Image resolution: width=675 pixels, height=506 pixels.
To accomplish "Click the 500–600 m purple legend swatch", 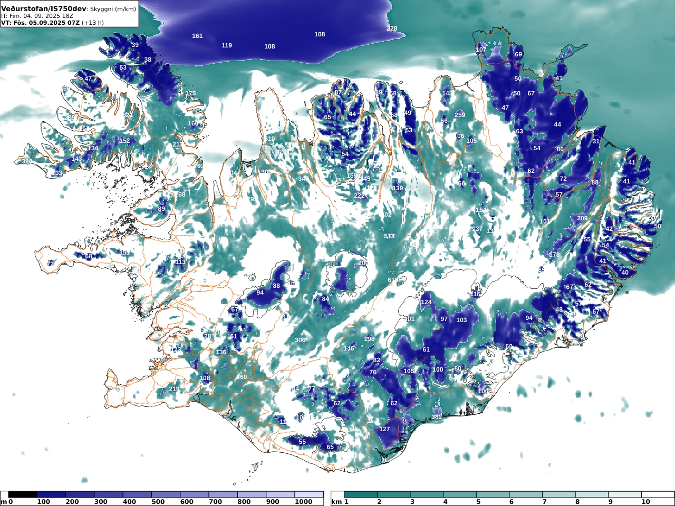I will 166,494.
